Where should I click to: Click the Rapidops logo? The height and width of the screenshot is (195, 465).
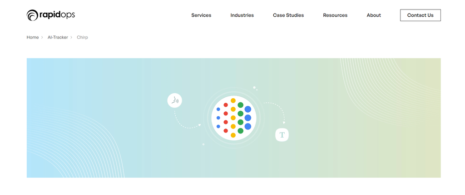(51, 15)
